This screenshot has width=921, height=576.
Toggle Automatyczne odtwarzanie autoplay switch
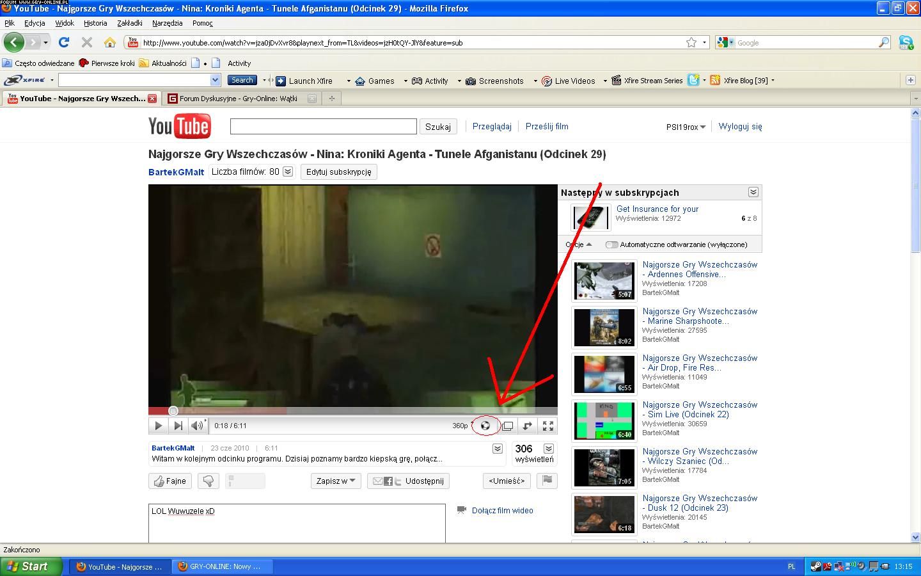(612, 244)
